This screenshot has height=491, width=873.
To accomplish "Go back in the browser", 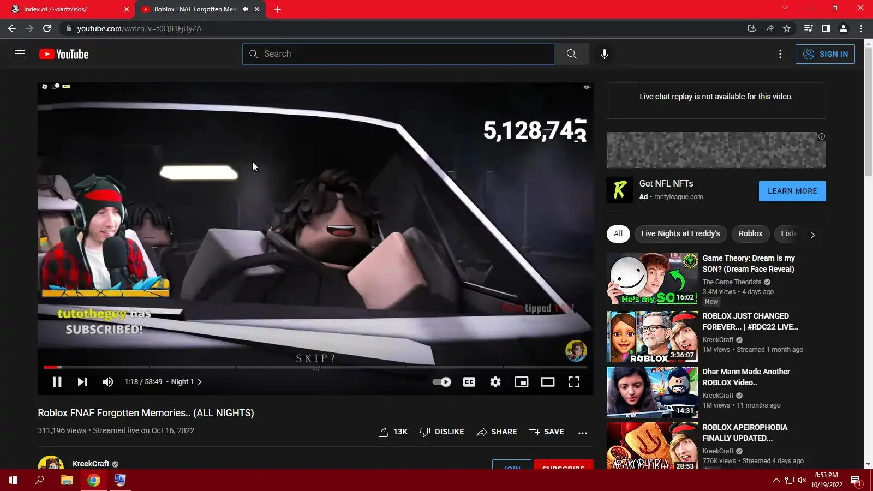I will point(12,28).
